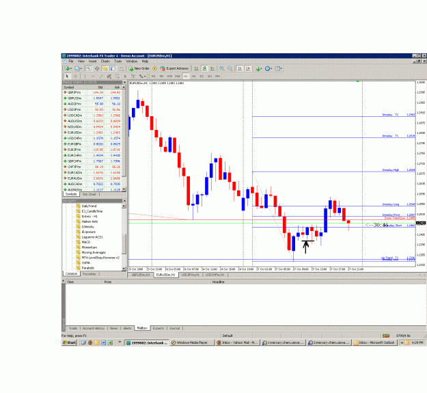Viewport: 427px width, 393px height.
Task: Open the GBPUSDm,H1 chart tab
Action: tap(141, 275)
